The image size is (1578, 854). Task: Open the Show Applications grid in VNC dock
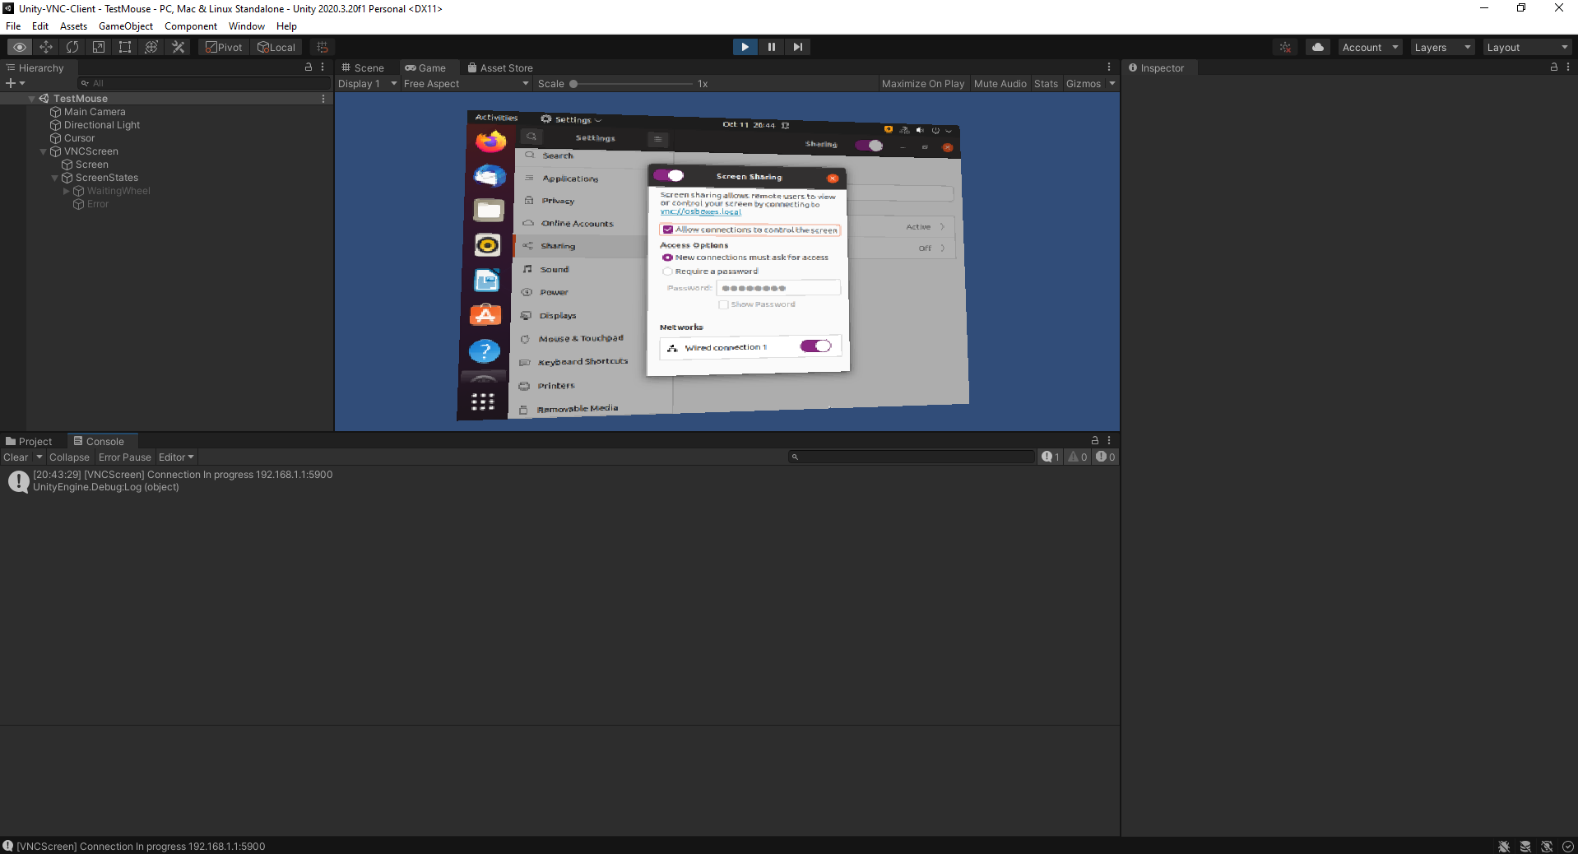(x=483, y=401)
